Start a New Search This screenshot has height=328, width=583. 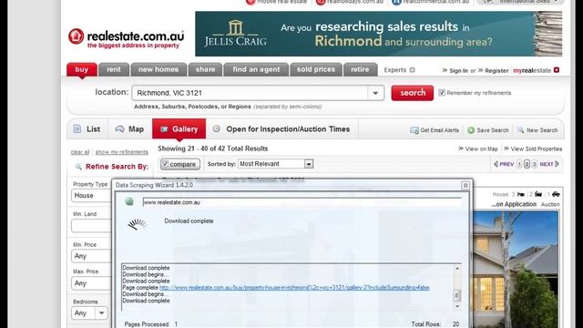click(x=542, y=130)
